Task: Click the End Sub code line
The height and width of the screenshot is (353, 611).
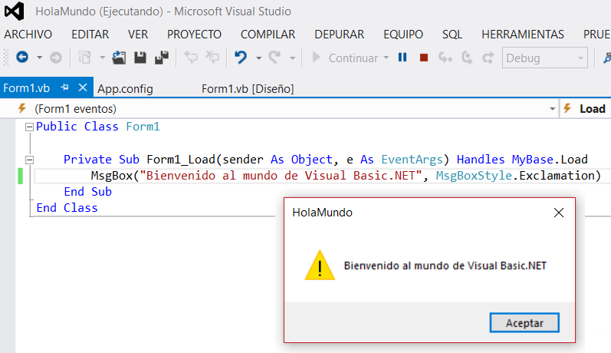Action: point(87,192)
